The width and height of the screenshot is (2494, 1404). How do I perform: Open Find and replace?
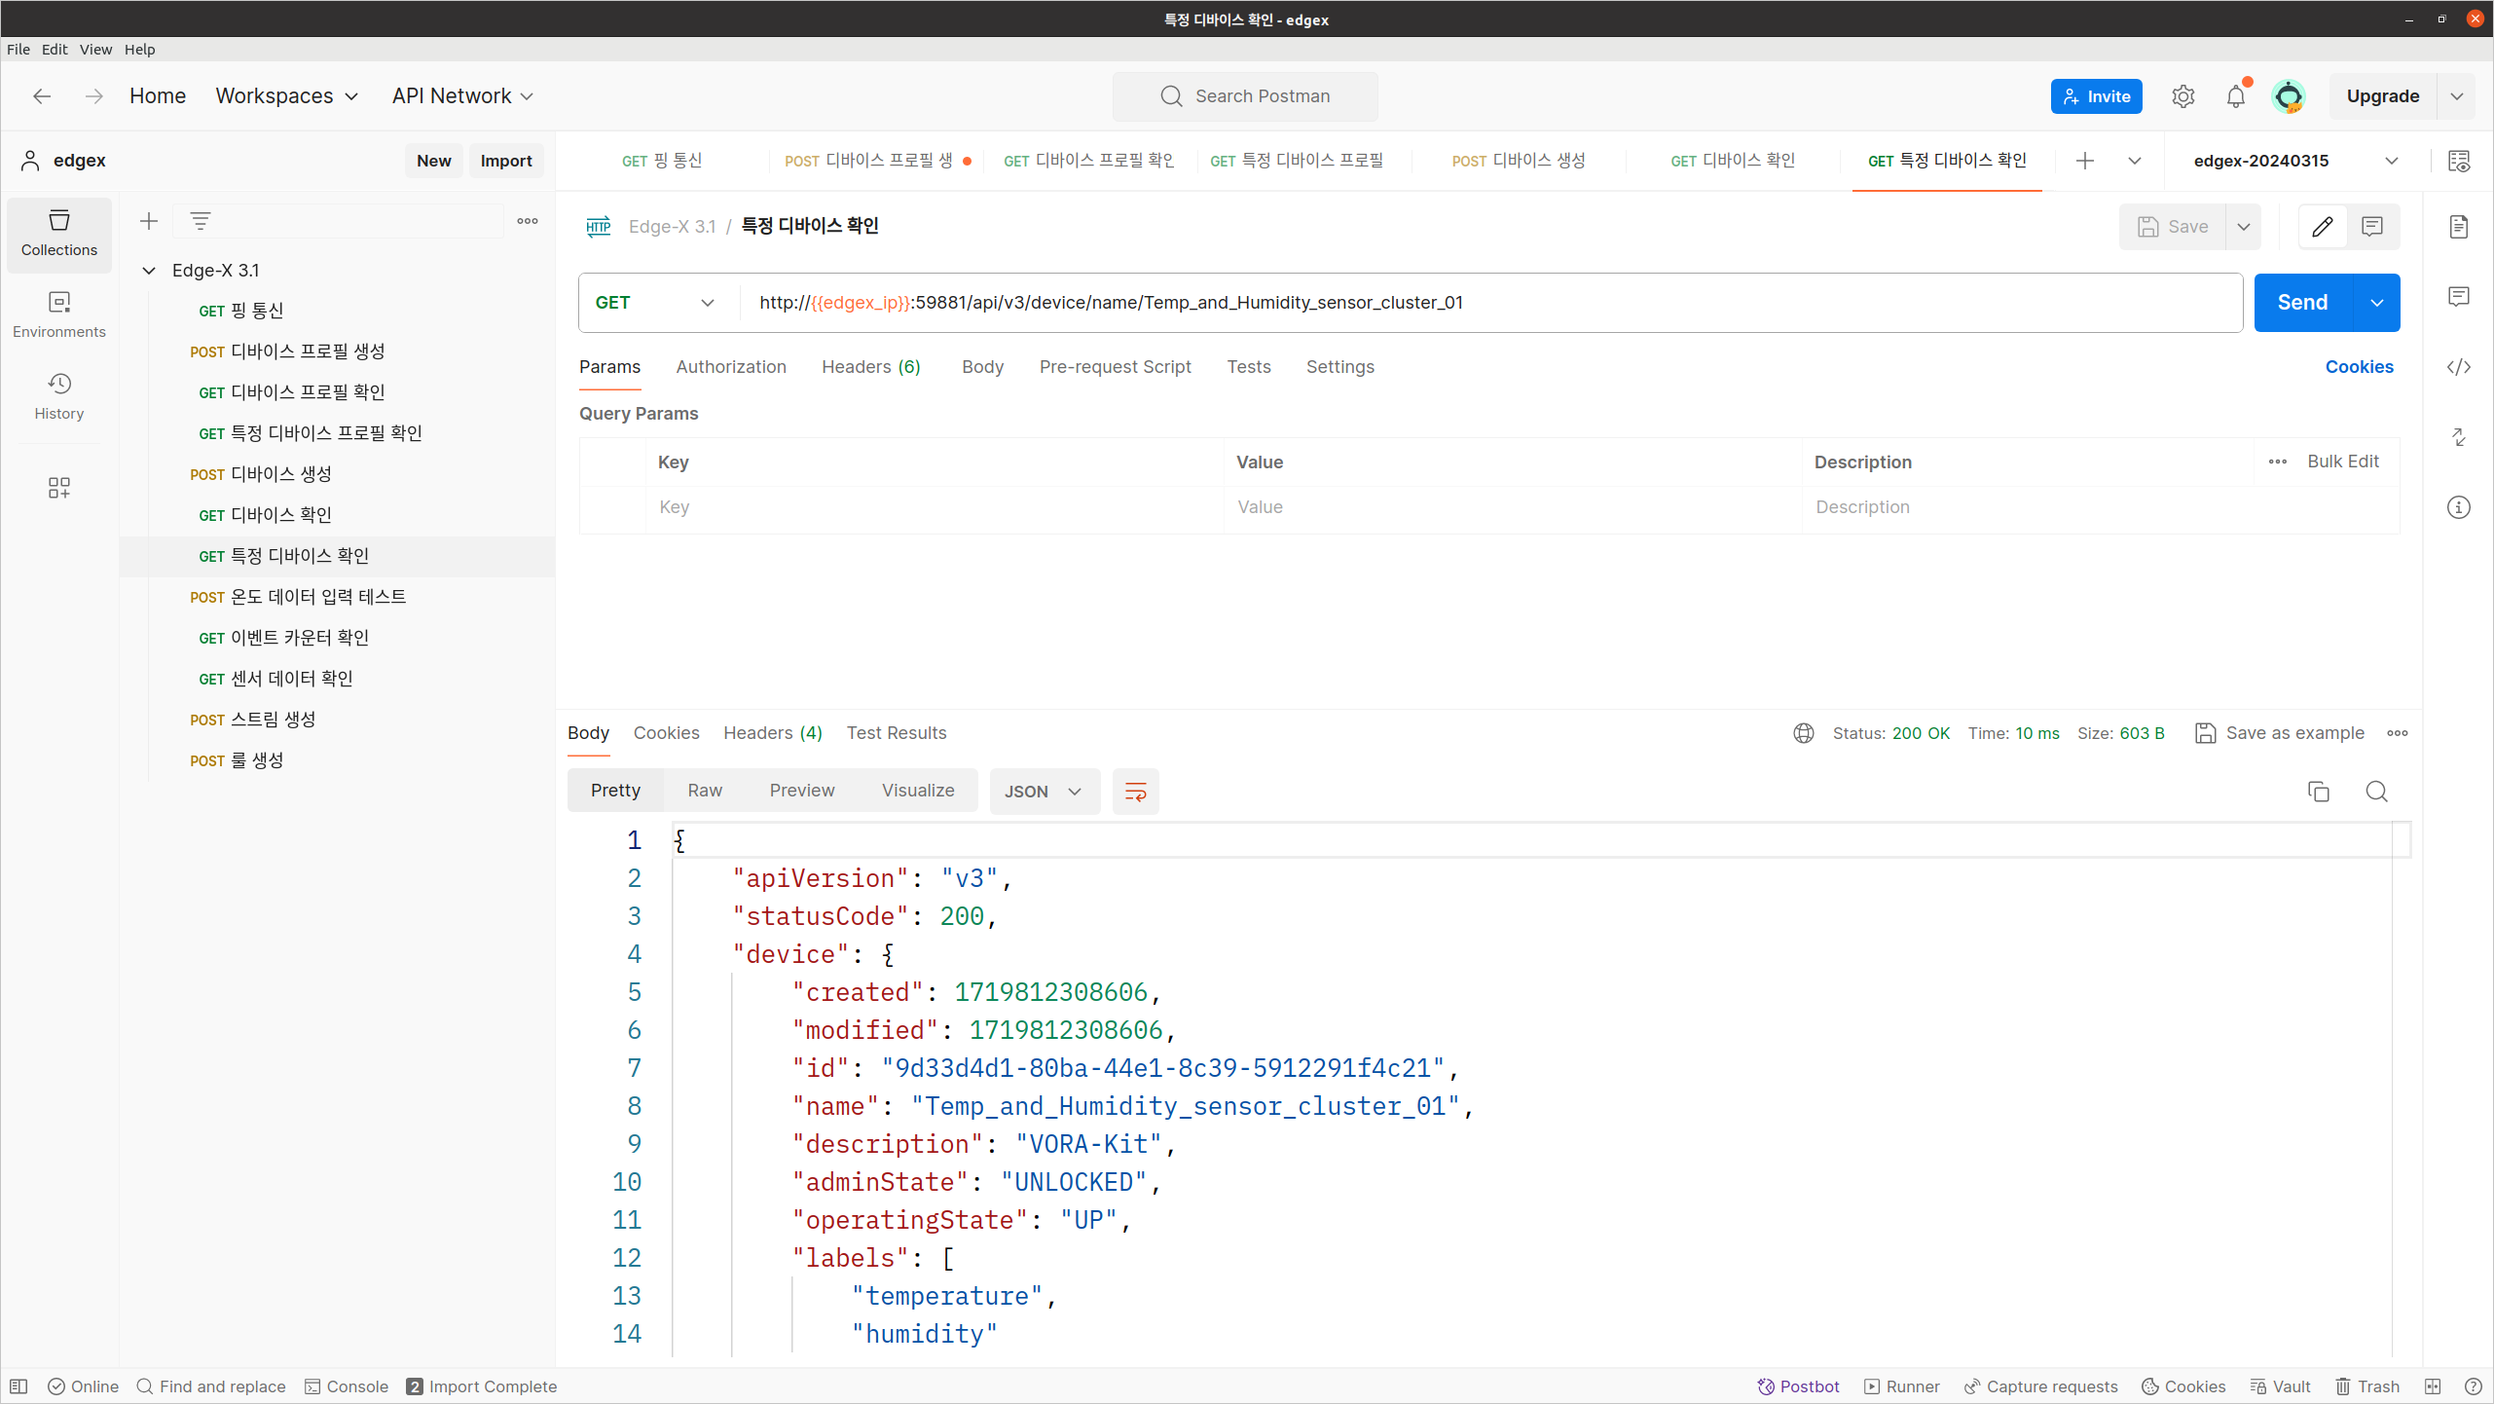(x=211, y=1386)
